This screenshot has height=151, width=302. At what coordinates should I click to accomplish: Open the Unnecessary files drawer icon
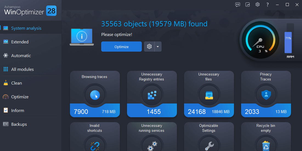click(209, 95)
